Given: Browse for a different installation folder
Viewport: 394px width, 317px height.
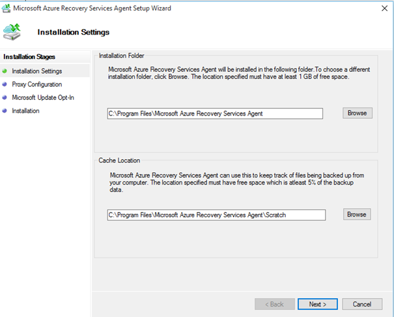Looking at the screenshot, I should coord(358,113).
